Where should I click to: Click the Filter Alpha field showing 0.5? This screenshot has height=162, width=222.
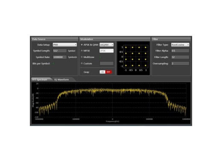click(180, 51)
